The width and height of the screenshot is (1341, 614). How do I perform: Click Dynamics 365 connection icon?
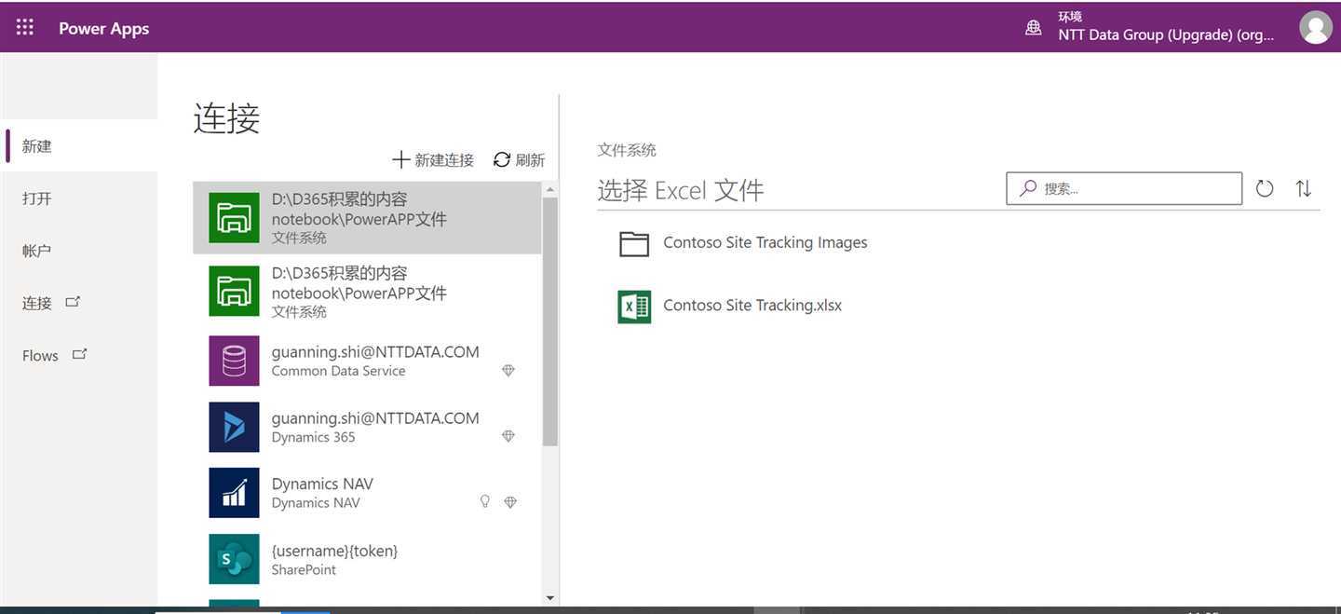pyautogui.click(x=234, y=427)
